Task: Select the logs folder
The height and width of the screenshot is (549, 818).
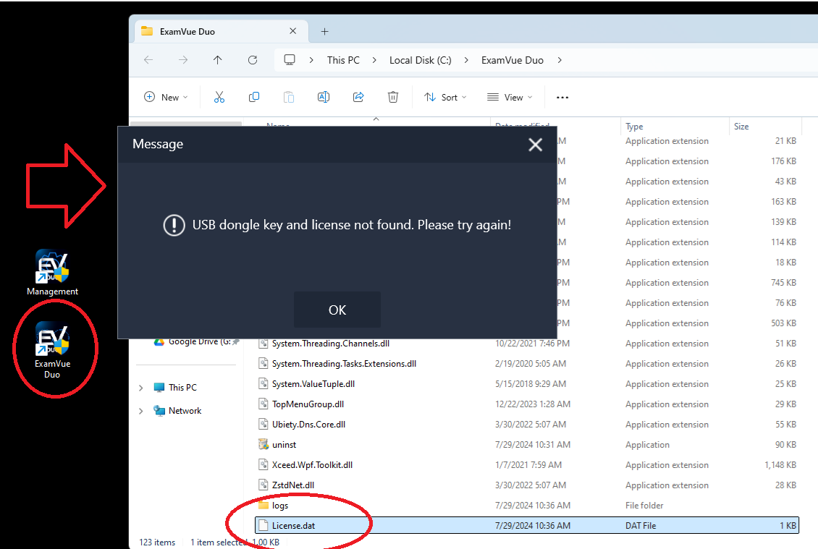Action: [x=527, y=505]
